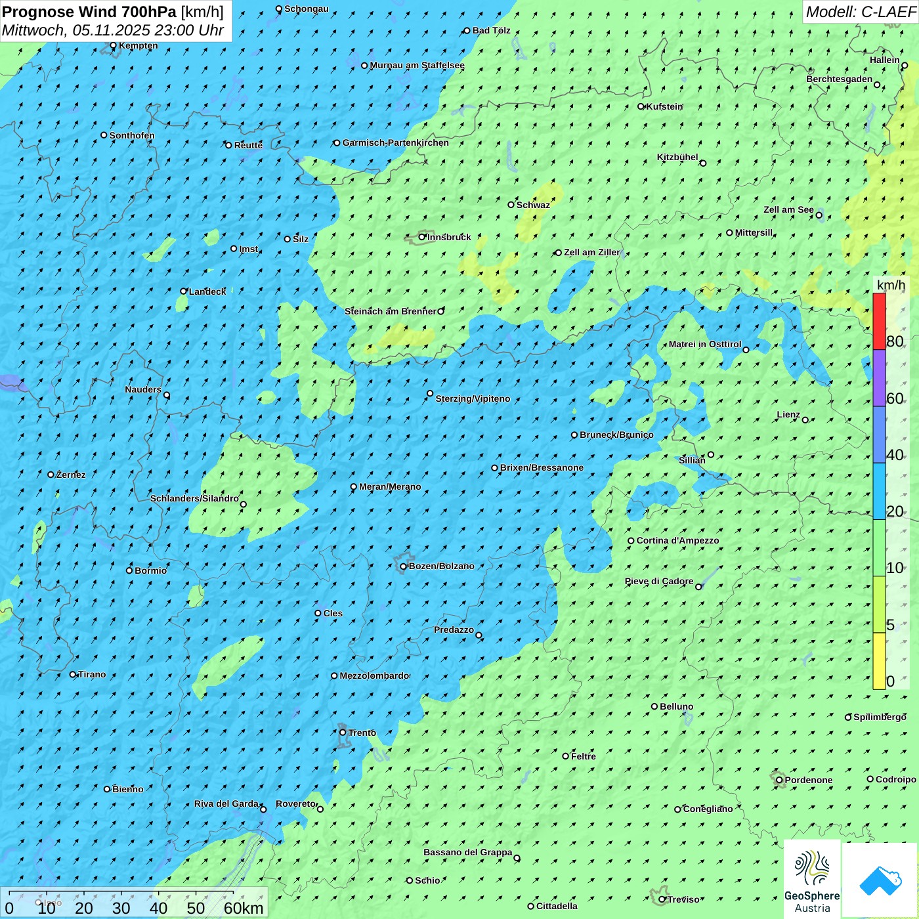This screenshot has height=919, width=919.
Task: Select the Pordenone city marker
Action: click(779, 780)
